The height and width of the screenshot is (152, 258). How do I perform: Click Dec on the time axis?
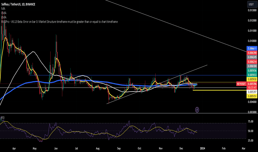click(x=181, y=148)
